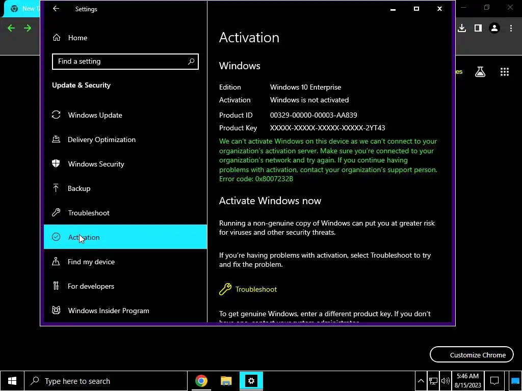522x391 pixels.
Task: Click the Find a setting search box
Action: click(x=125, y=62)
